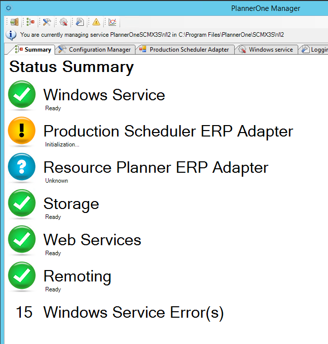Click the blue information icon

11,35
